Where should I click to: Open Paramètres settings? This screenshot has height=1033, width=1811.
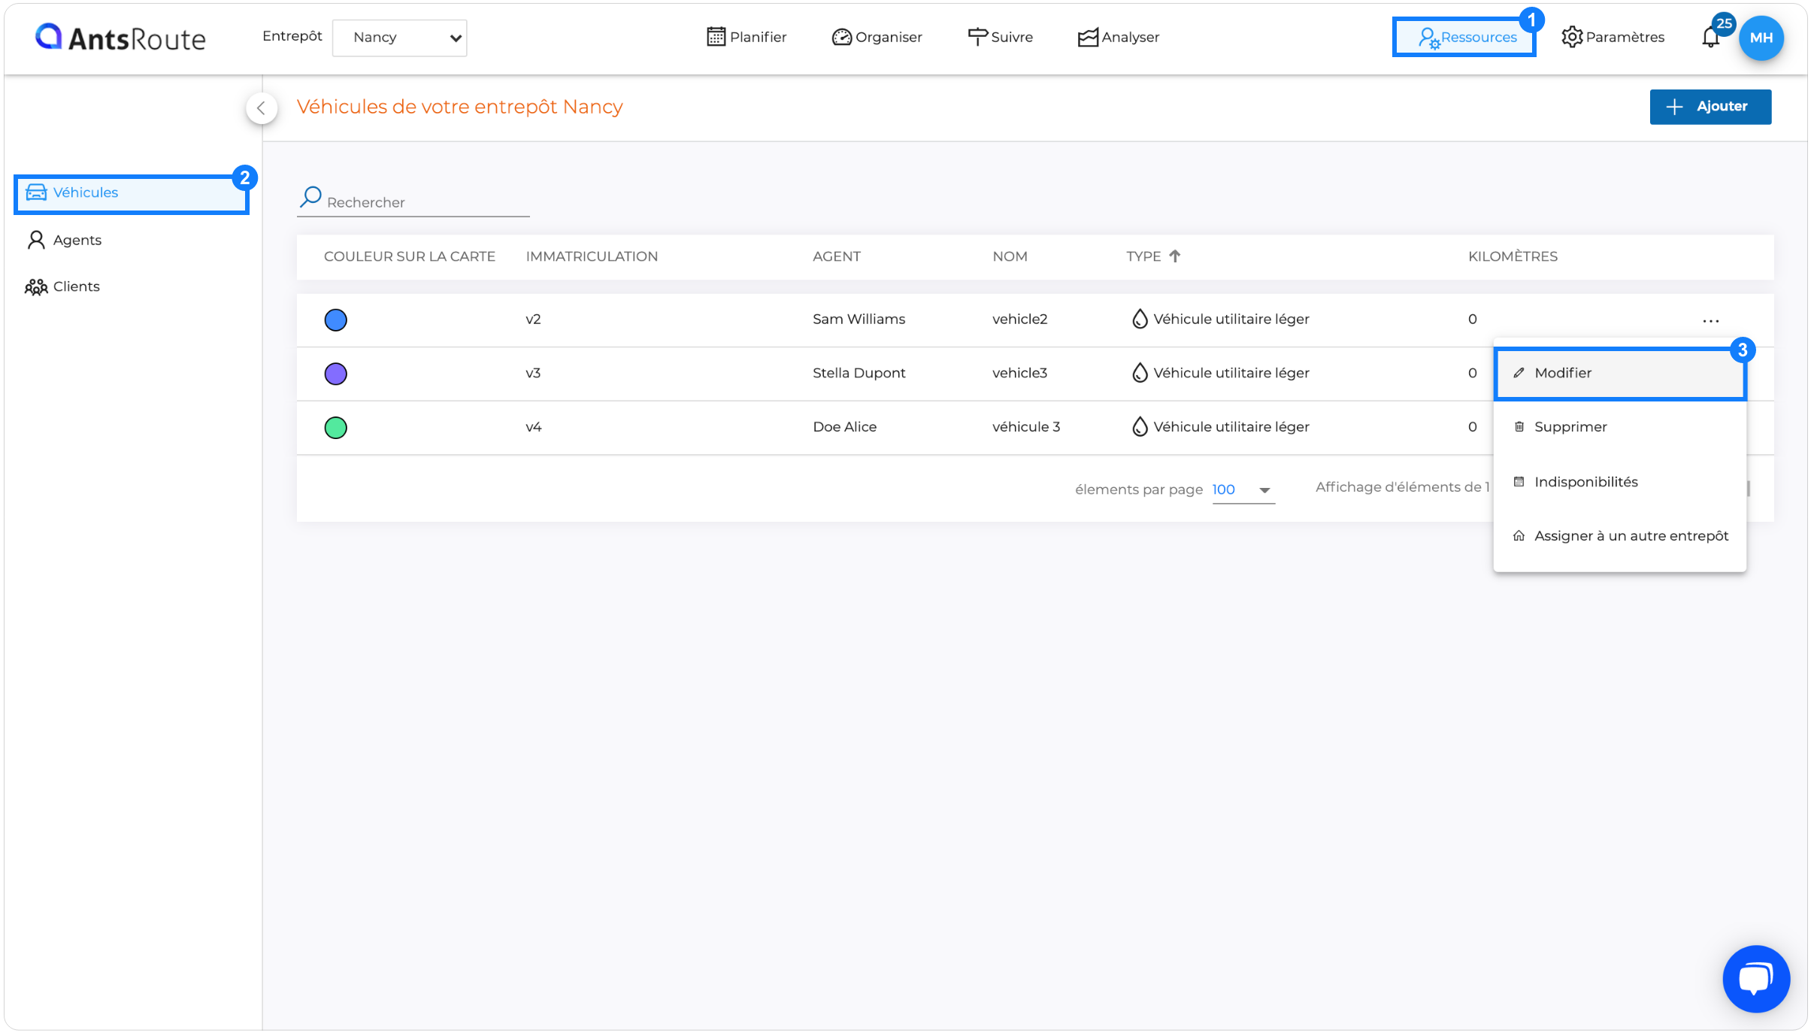pyautogui.click(x=1613, y=37)
